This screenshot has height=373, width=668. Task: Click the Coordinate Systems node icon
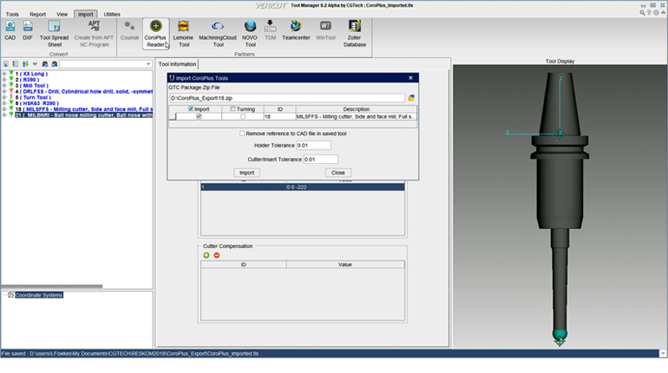coord(11,295)
